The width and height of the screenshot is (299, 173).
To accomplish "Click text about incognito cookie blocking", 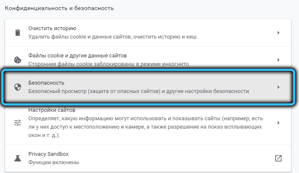I will tap(109, 64).
